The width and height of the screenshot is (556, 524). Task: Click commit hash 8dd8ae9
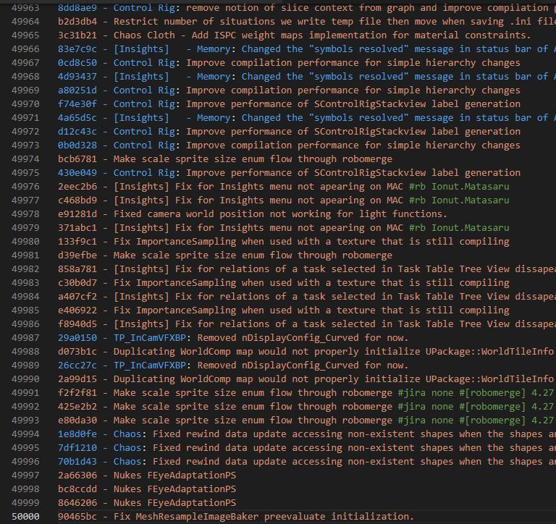click(77, 8)
